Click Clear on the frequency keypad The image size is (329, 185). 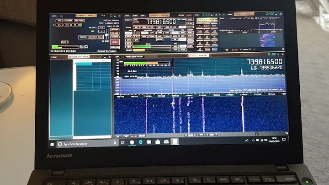[207, 49]
